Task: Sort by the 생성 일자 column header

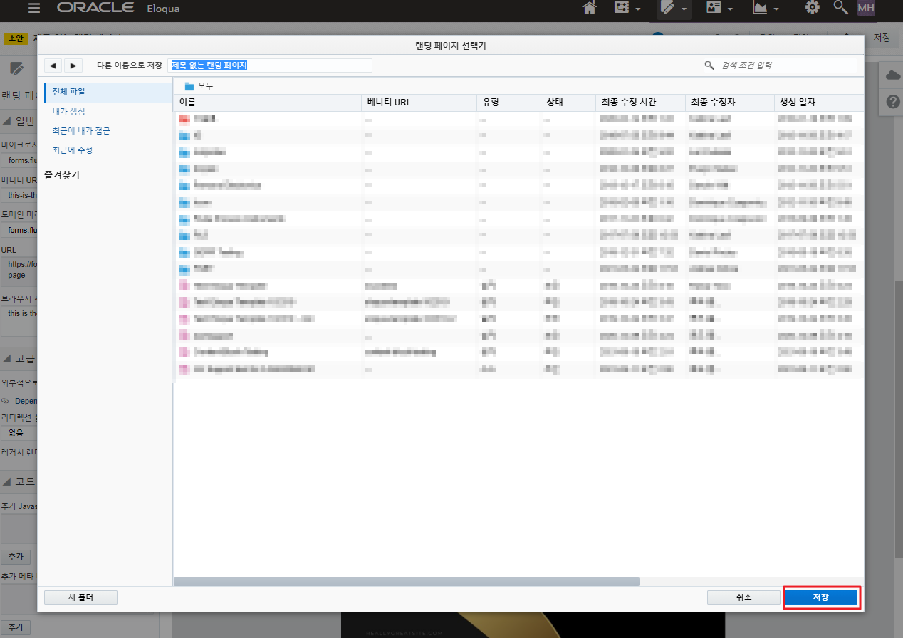Action: click(818, 103)
